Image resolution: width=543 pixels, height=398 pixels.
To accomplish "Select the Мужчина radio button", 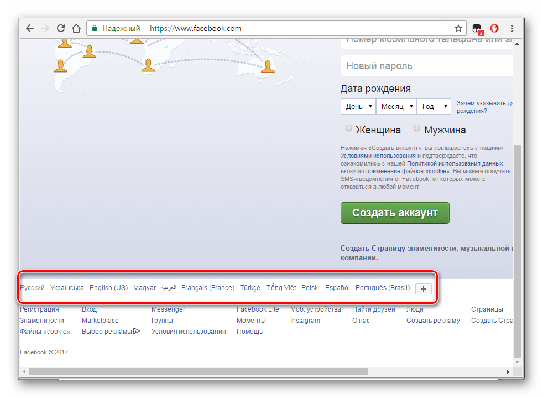I will [417, 128].
